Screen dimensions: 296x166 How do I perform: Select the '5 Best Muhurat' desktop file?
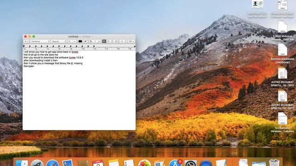283,31
